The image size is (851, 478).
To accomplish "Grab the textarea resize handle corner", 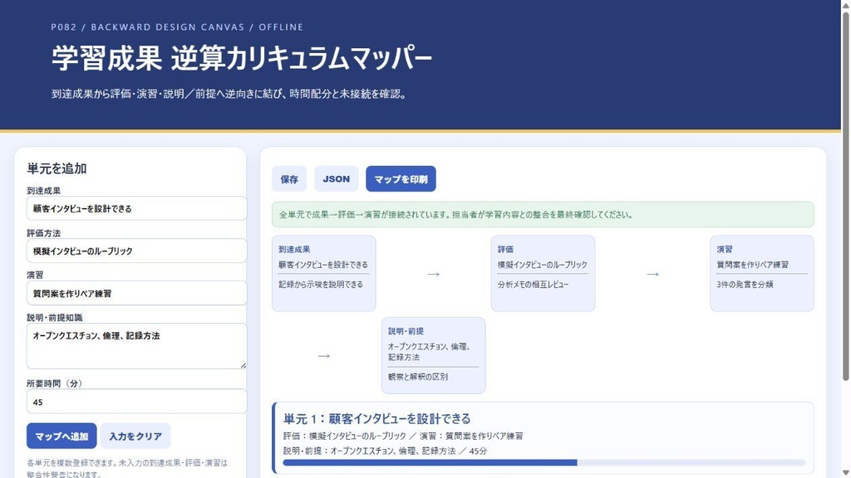I will (x=243, y=365).
